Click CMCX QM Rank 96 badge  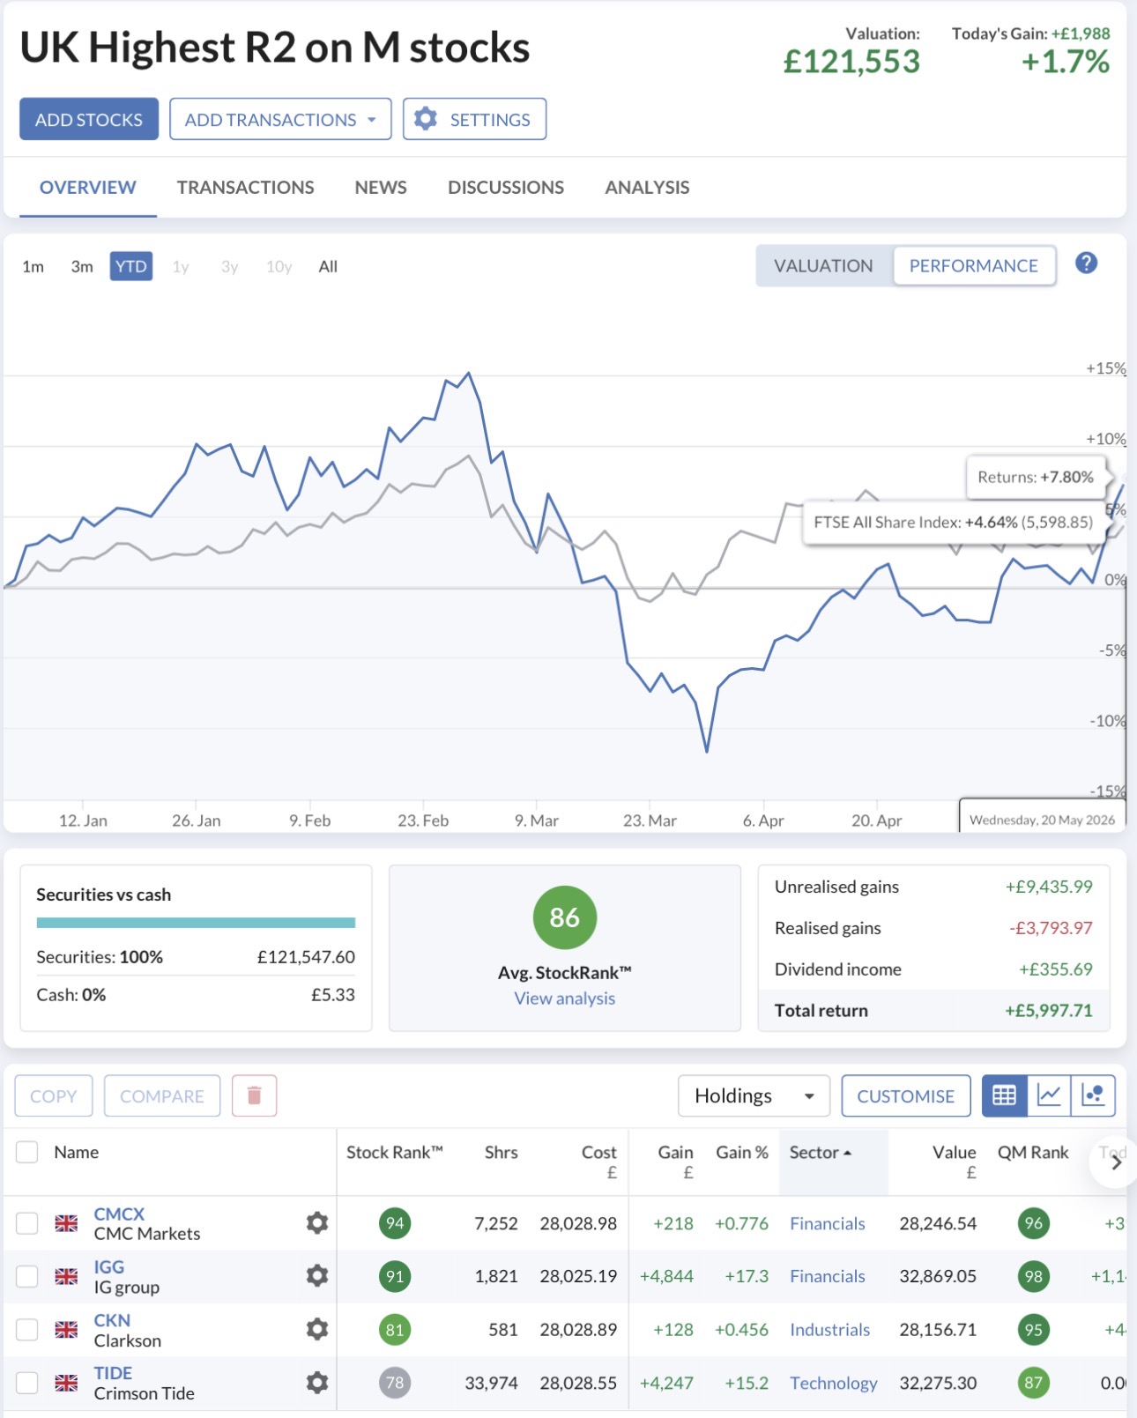click(x=1033, y=1223)
